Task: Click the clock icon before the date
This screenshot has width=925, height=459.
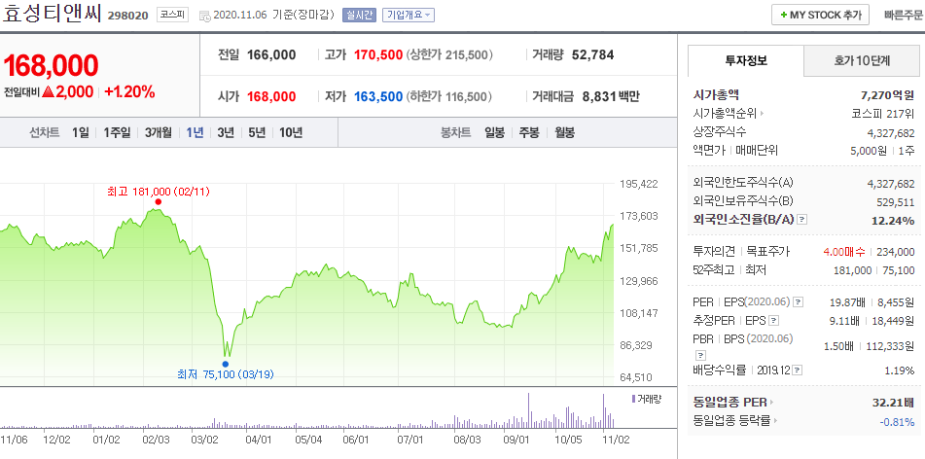Action: coord(205,16)
